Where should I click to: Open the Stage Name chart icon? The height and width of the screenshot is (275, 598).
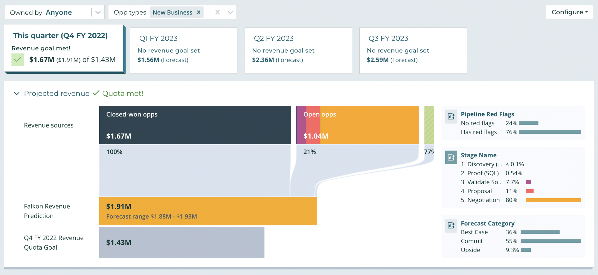coord(451,157)
